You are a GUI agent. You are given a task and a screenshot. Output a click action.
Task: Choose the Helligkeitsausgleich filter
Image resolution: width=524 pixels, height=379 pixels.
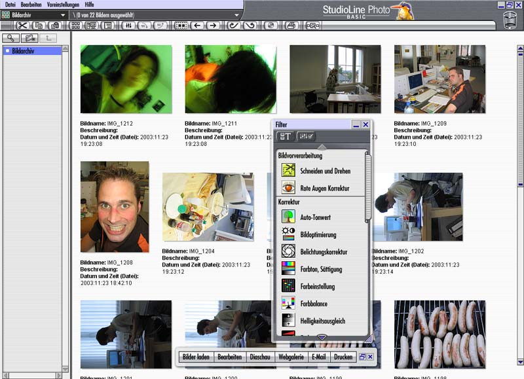coord(314,321)
